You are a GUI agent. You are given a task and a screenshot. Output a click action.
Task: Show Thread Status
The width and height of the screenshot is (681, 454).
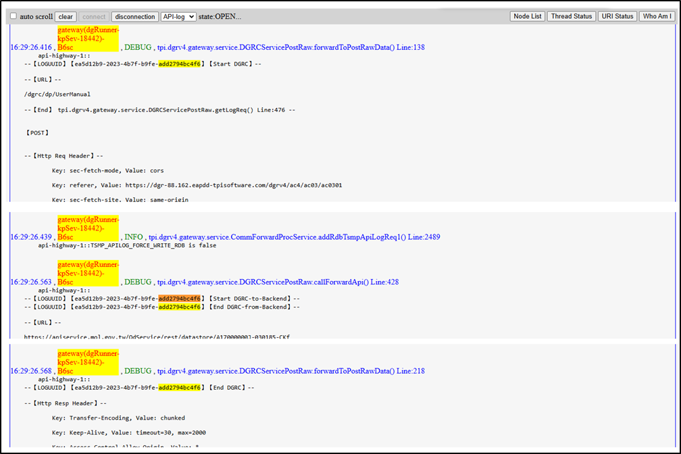[572, 16]
